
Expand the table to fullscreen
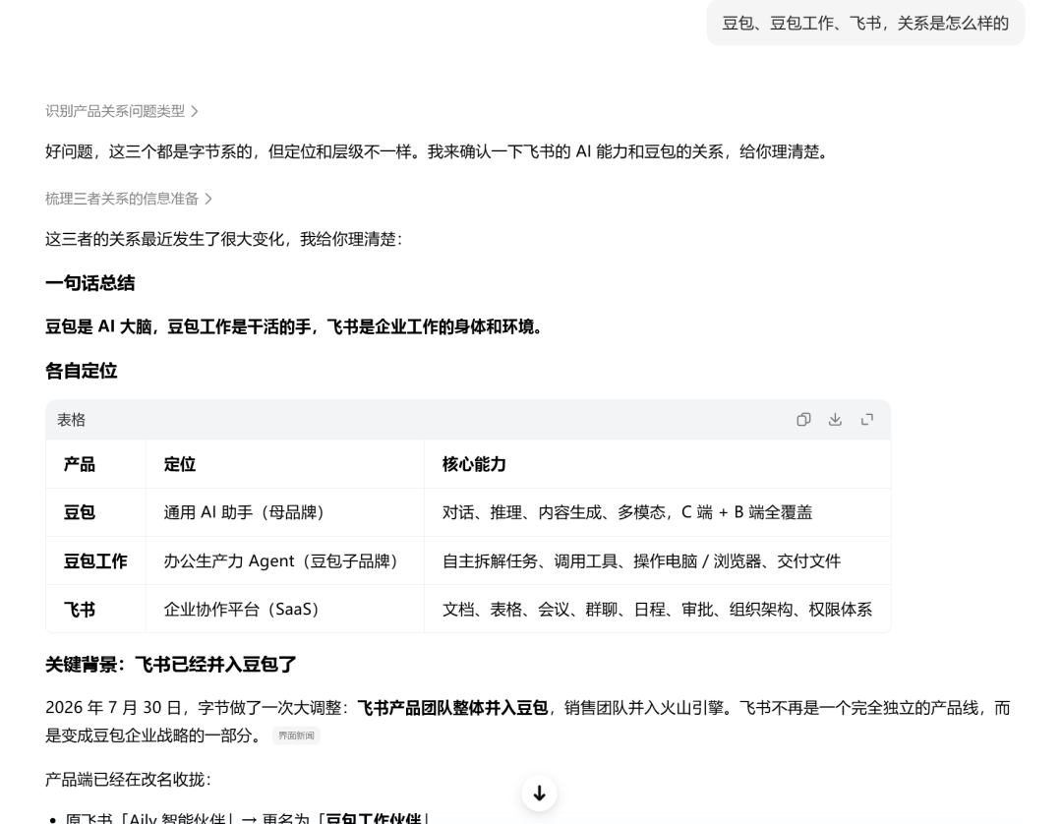(x=867, y=420)
